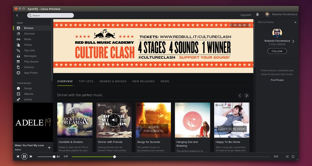Toggle shuffle mode

[x=287, y=157]
